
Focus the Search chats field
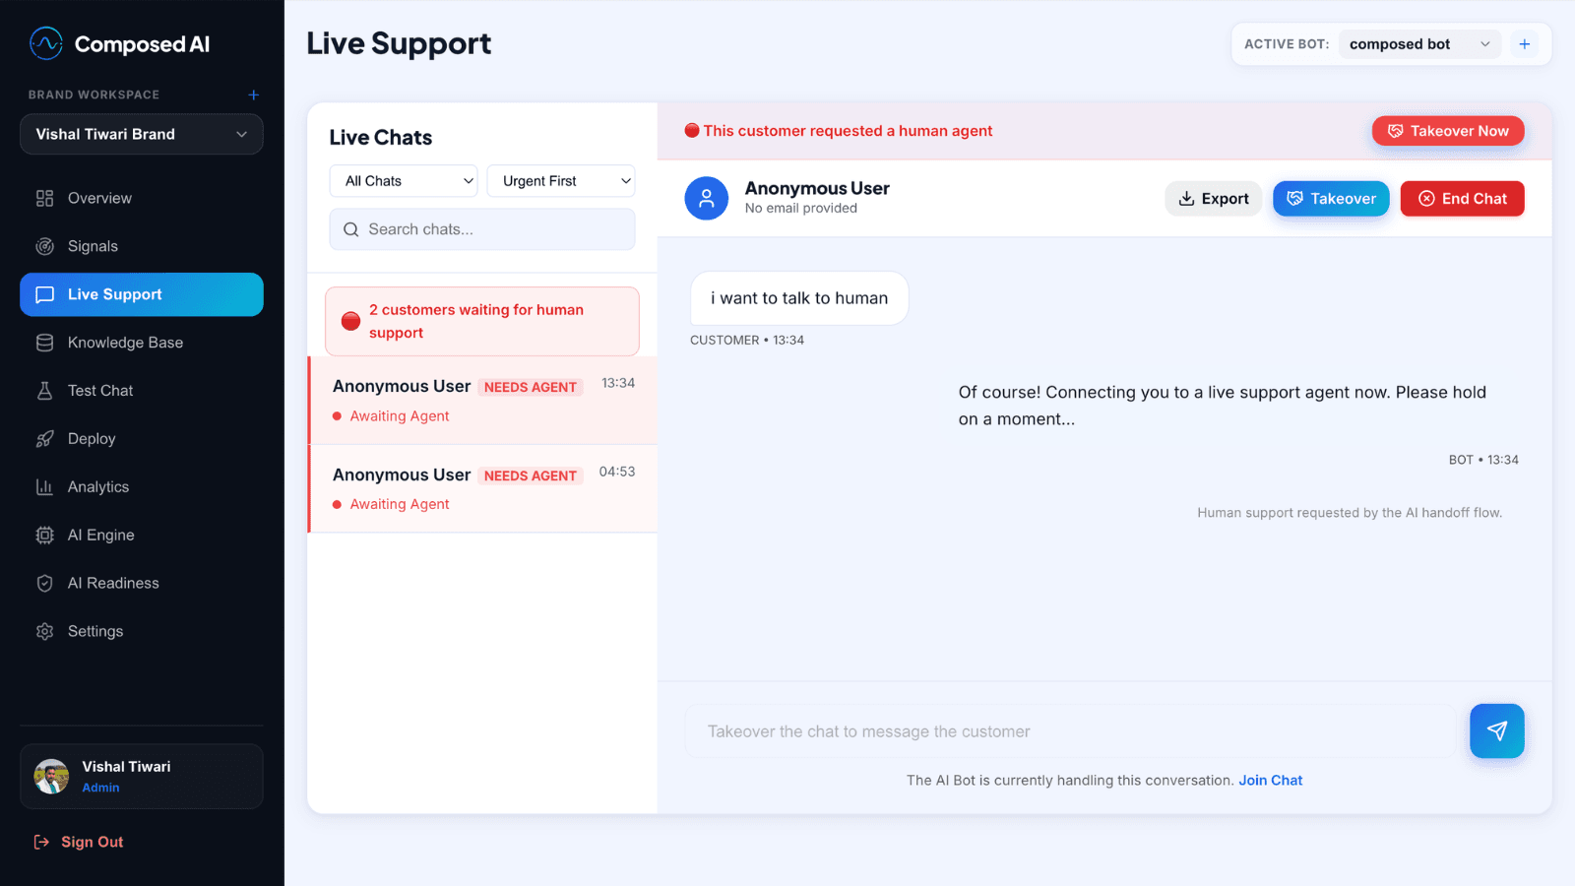482,229
